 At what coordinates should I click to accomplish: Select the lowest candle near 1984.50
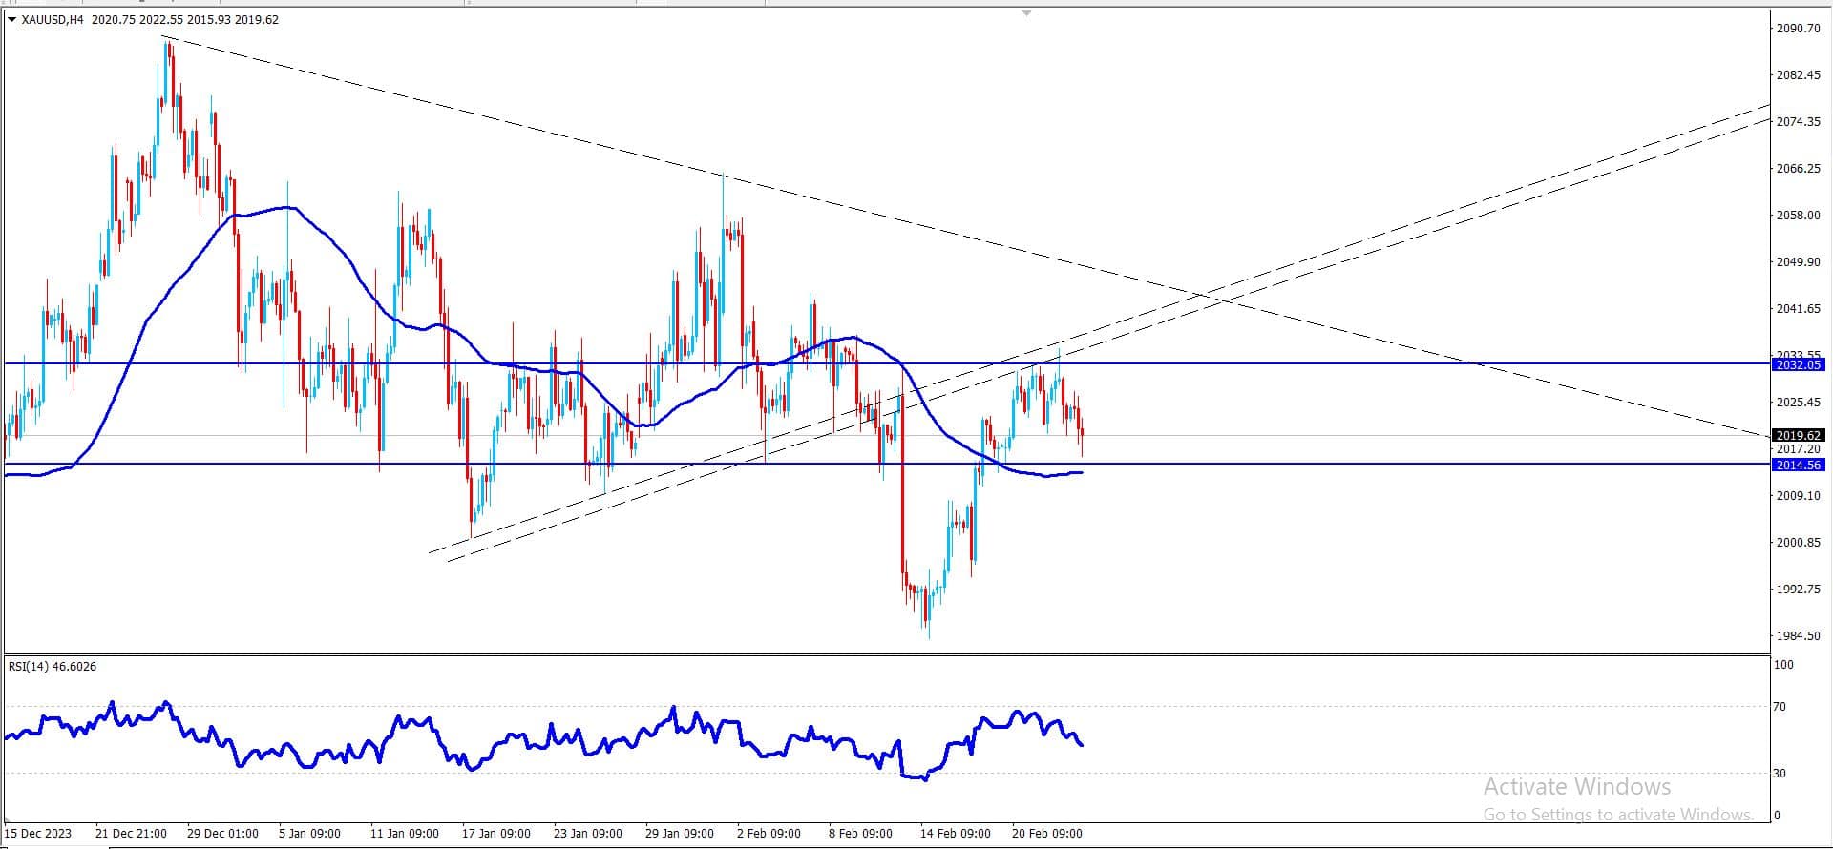click(927, 609)
